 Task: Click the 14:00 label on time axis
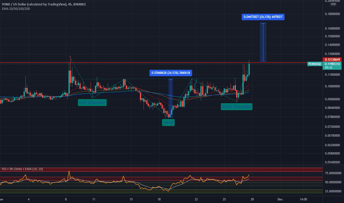(303, 199)
